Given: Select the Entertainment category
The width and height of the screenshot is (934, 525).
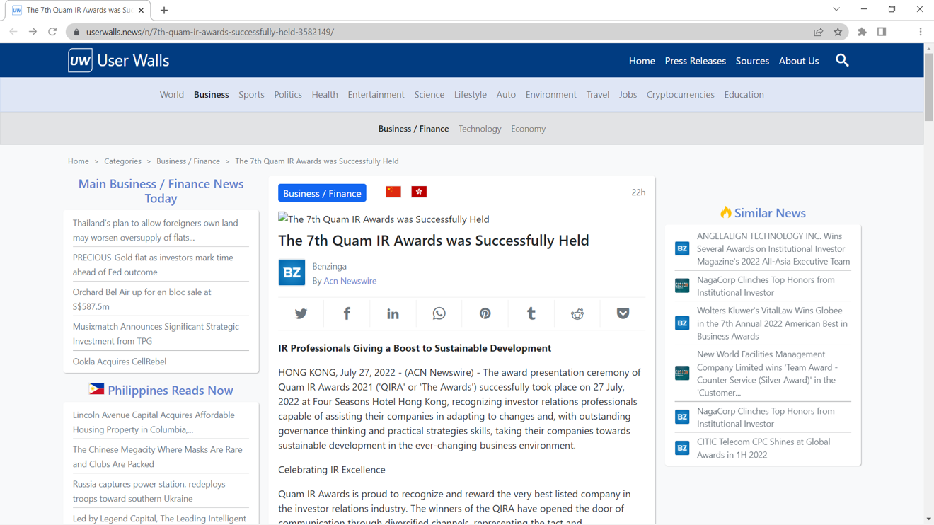Looking at the screenshot, I should tap(376, 94).
